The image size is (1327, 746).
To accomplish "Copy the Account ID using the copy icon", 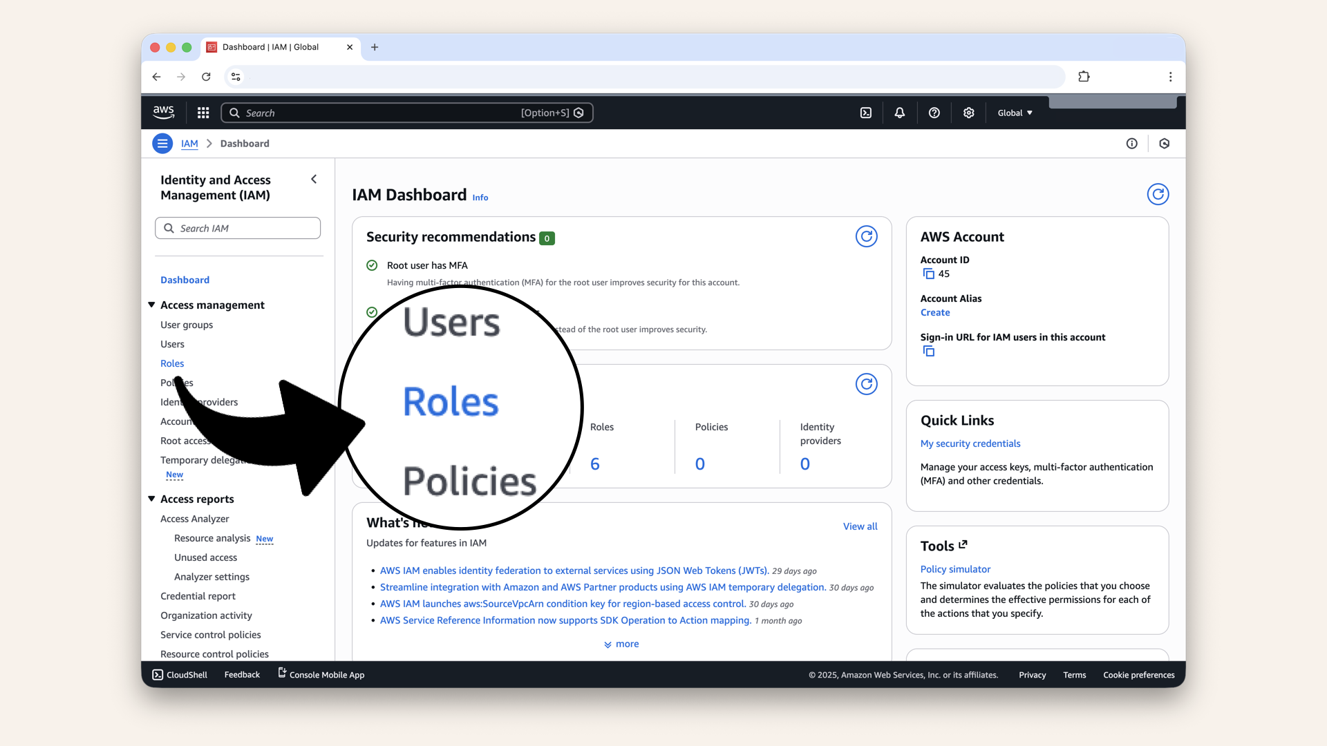I will 928,274.
